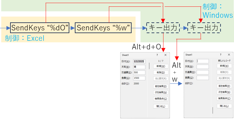Click 元に戻す(R) in the 1 / 7 dialog
234x119 pixels.
pos(161,79)
